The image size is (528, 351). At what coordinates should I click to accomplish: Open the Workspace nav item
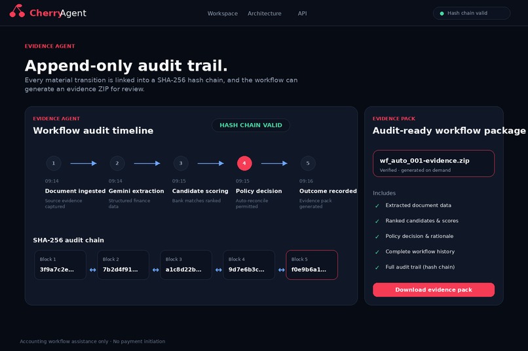coord(223,14)
